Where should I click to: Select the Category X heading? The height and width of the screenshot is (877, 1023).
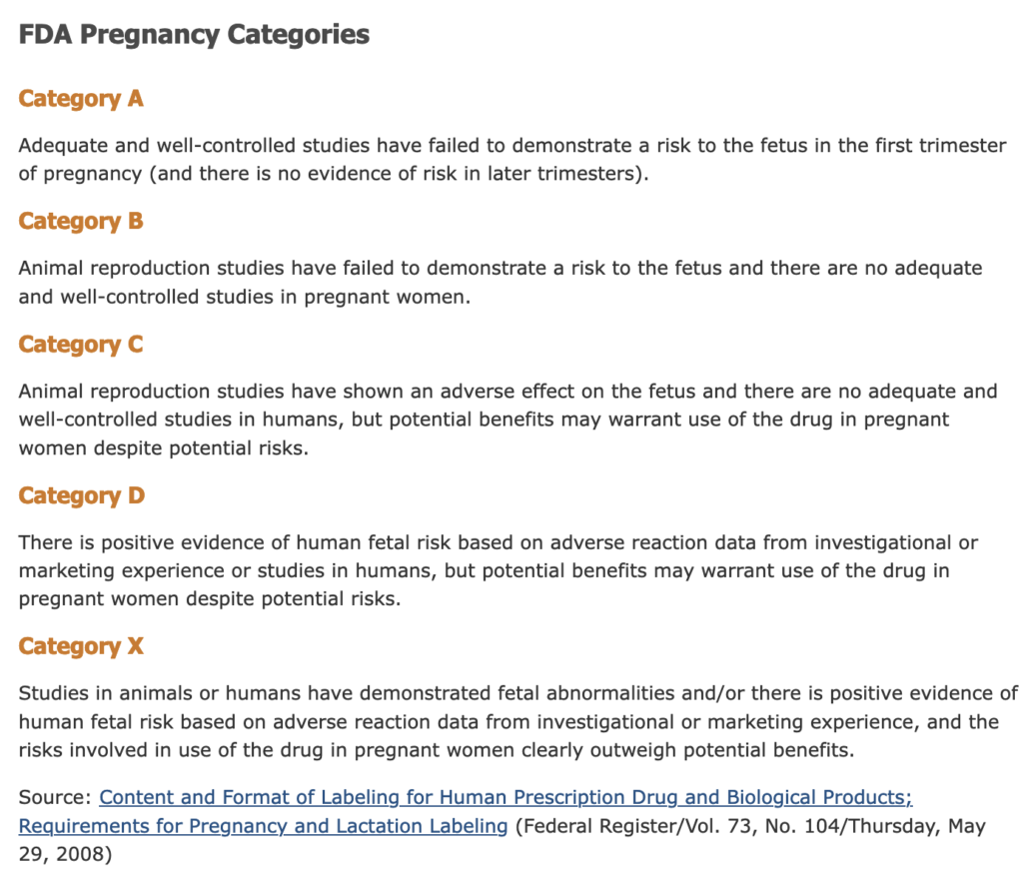pyautogui.click(x=81, y=647)
